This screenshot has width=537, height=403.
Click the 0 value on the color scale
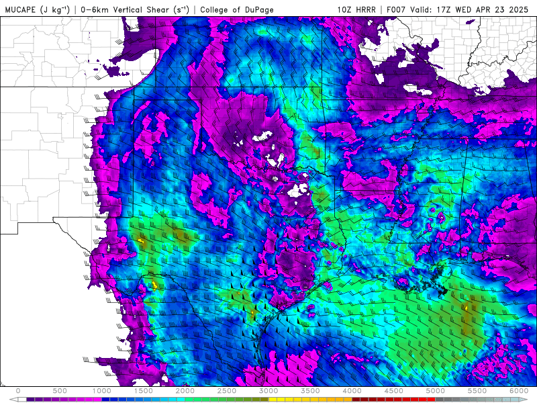(x=18, y=391)
